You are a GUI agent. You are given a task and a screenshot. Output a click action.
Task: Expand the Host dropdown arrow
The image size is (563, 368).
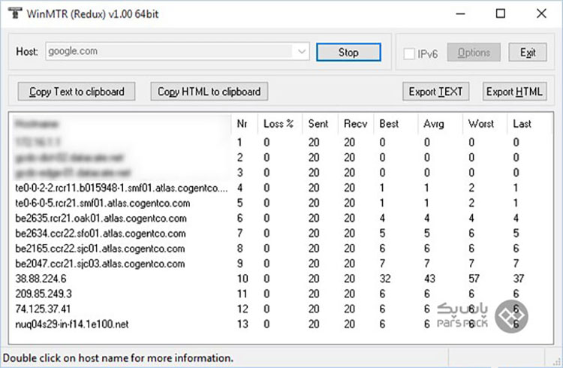pyautogui.click(x=302, y=51)
